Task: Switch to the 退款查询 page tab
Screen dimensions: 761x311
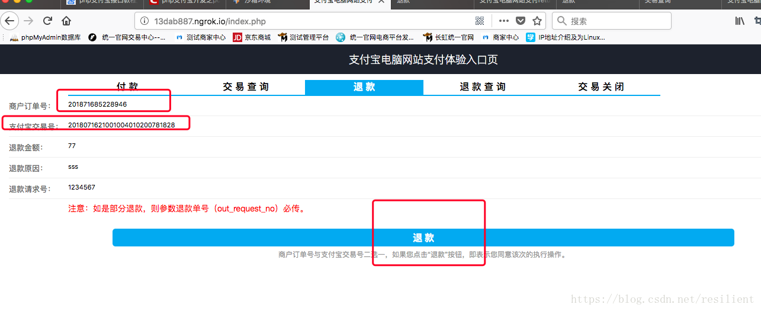Action: [x=483, y=86]
